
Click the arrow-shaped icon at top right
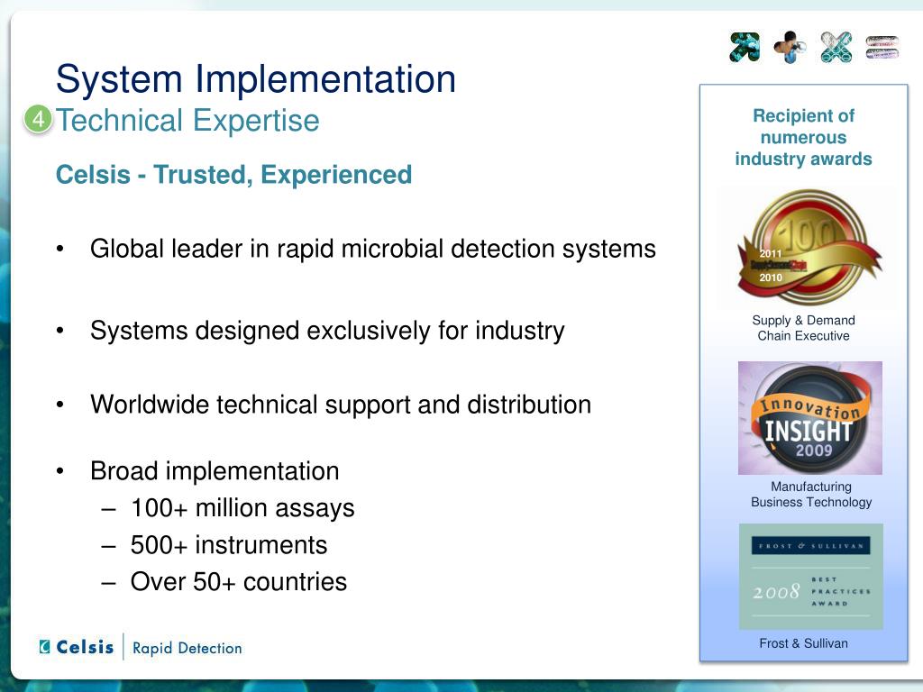[745, 47]
